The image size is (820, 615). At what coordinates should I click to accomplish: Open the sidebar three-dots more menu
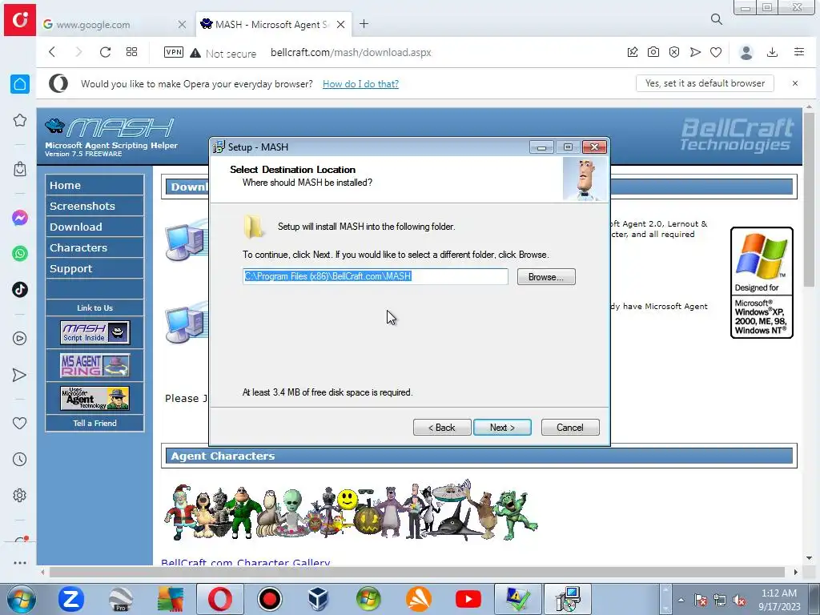click(x=20, y=563)
